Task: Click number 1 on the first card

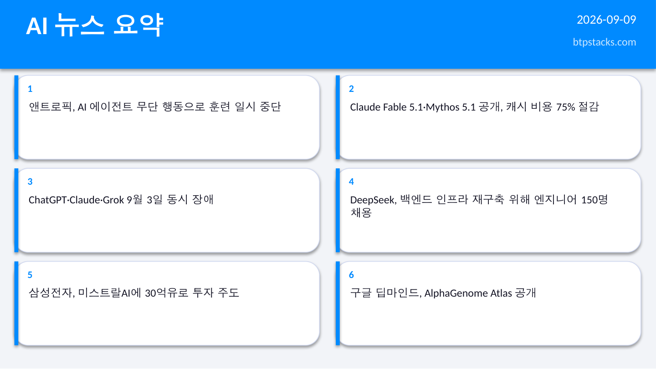Action: pos(30,89)
